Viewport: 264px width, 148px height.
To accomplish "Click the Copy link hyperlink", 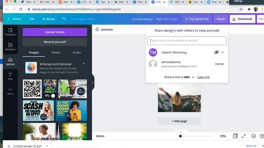I will tap(203, 77).
